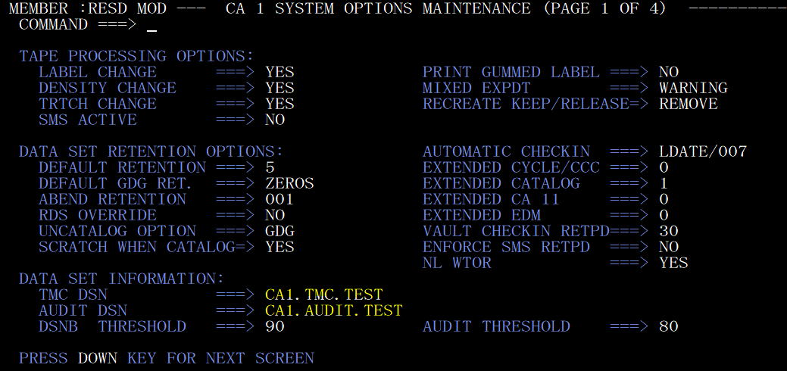Click EXTENDED CYCLE/CCC value 0
This screenshot has width=787, height=371.
coord(664,167)
